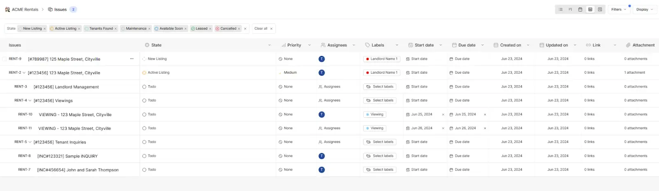
Task: Remove the Leased state filter
Action: 210,29
